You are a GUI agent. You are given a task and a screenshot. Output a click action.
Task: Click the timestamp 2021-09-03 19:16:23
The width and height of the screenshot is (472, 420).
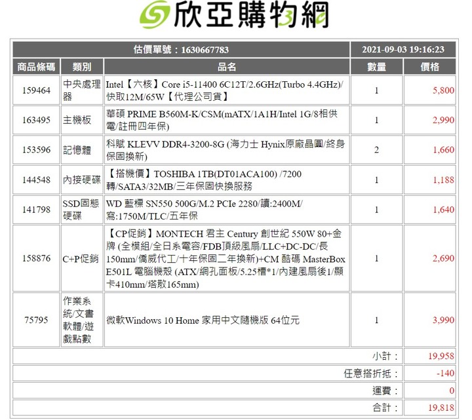[x=403, y=49]
